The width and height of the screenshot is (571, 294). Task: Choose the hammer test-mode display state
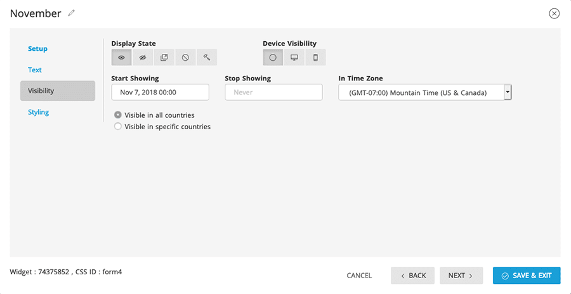(207, 58)
